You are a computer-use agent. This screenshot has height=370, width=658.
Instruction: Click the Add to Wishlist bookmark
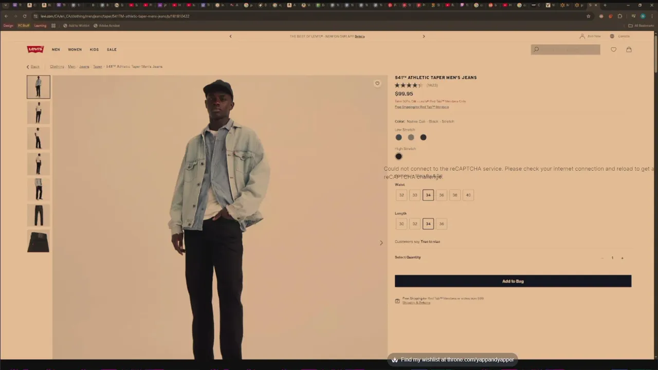click(x=76, y=26)
